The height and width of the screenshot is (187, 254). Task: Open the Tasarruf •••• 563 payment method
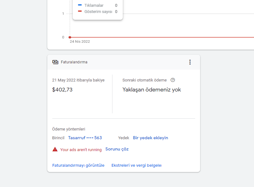tap(85, 138)
